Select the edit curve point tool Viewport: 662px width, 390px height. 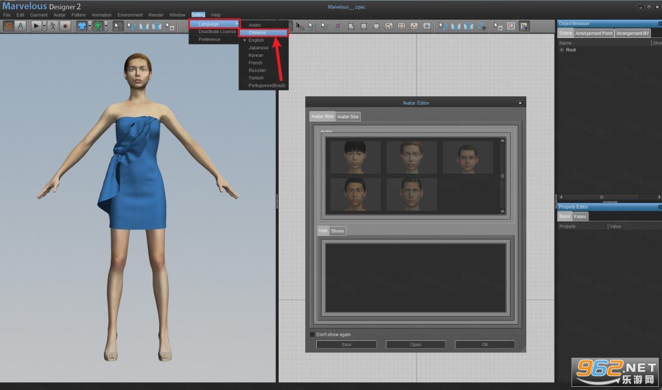(325, 26)
